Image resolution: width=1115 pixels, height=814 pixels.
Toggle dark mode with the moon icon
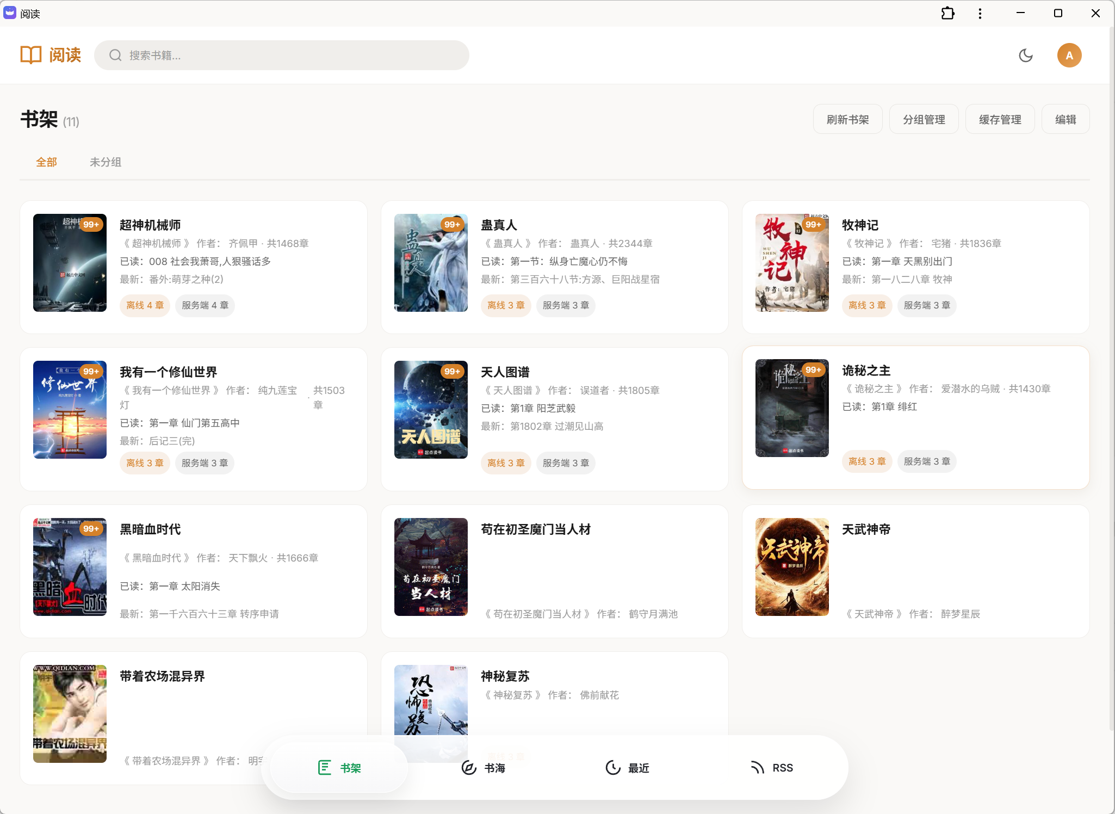(1025, 55)
